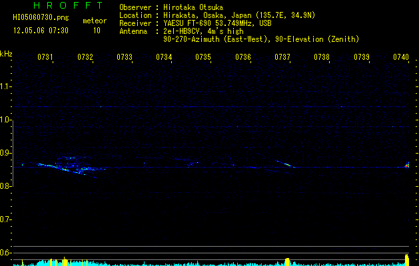Click the Receiver field label
This screenshot has height=266, width=419.
click(135, 23)
